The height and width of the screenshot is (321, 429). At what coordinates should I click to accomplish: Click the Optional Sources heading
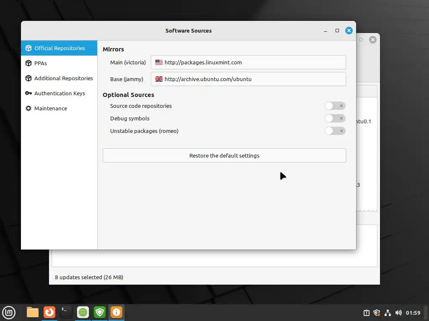[x=128, y=95]
